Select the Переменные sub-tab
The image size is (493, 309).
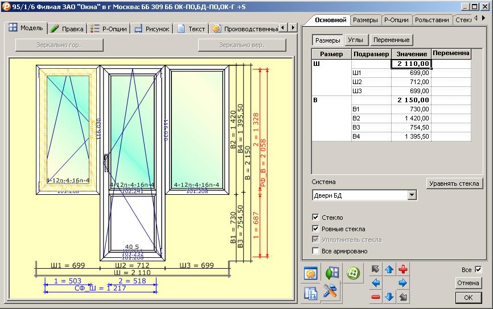click(x=391, y=40)
